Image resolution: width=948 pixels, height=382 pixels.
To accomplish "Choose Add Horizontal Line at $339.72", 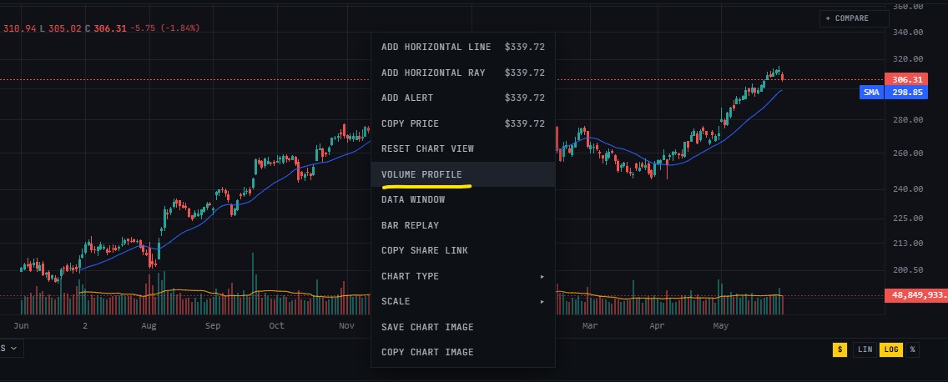I will pyautogui.click(x=462, y=48).
